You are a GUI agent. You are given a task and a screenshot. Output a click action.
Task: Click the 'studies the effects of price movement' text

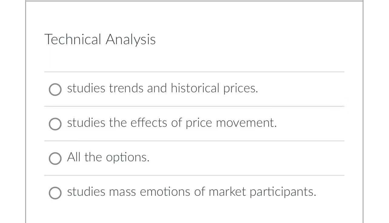click(x=172, y=123)
